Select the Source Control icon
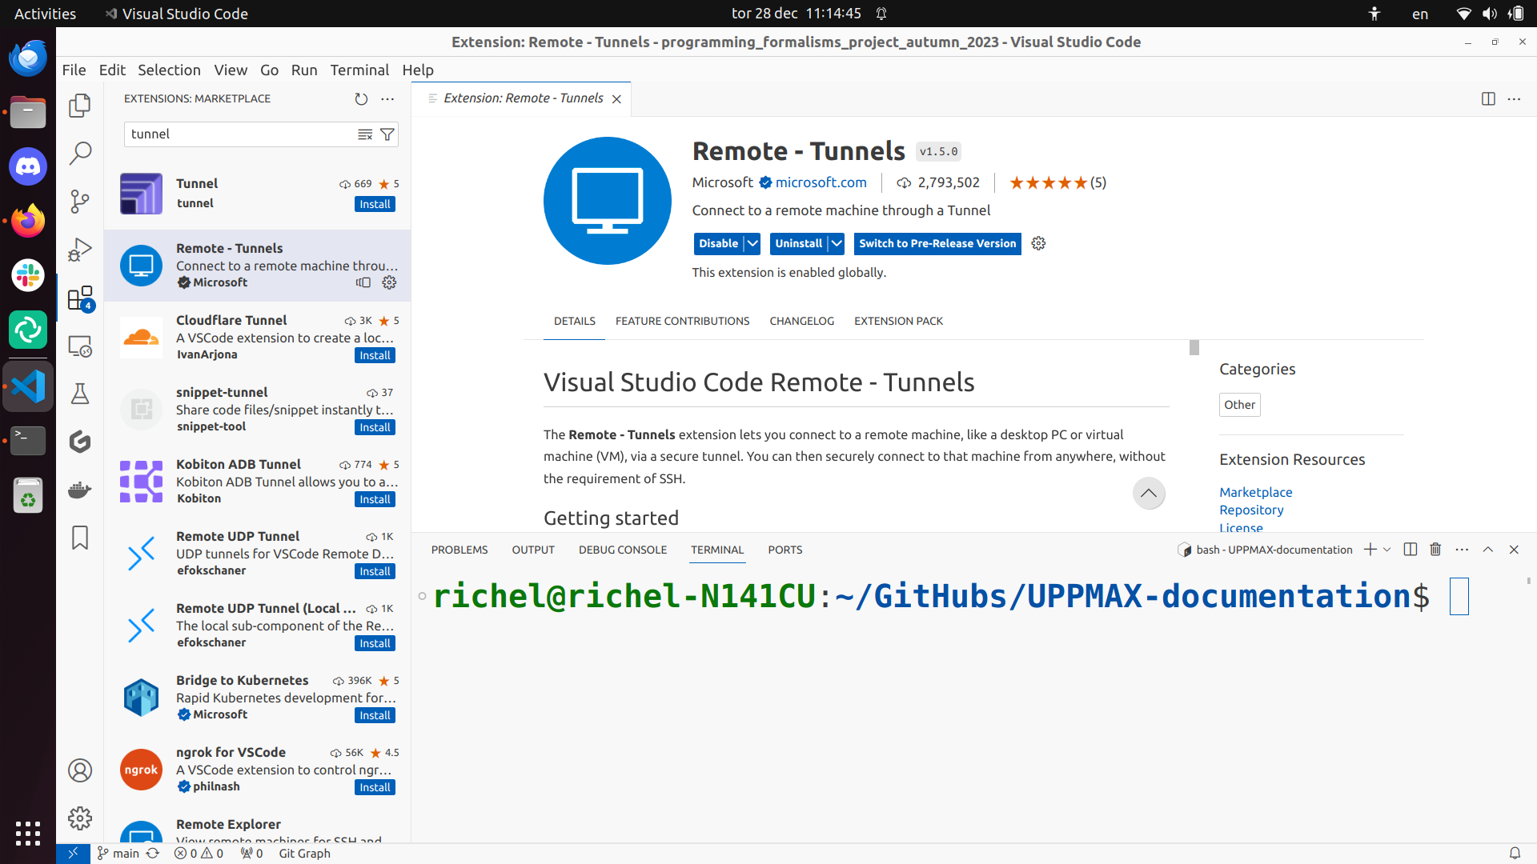 (x=80, y=201)
